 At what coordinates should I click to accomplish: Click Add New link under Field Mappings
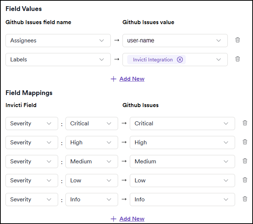pos(132,219)
